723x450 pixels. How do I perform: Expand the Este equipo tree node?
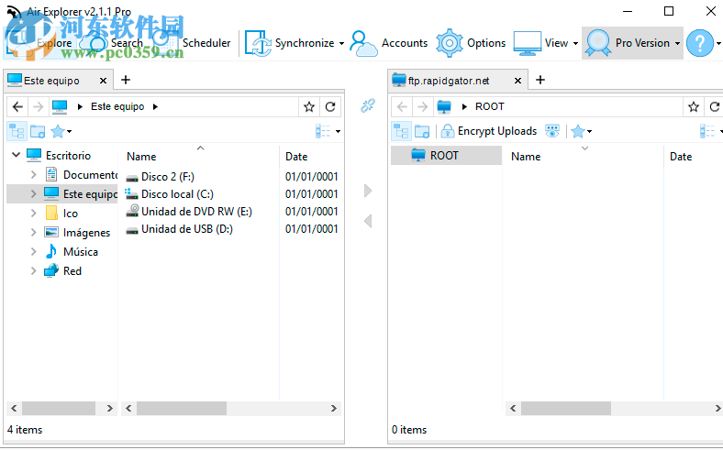click(33, 194)
